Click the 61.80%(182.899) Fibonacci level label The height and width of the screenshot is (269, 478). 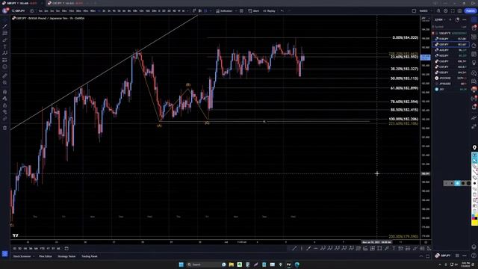pyautogui.click(x=404, y=88)
